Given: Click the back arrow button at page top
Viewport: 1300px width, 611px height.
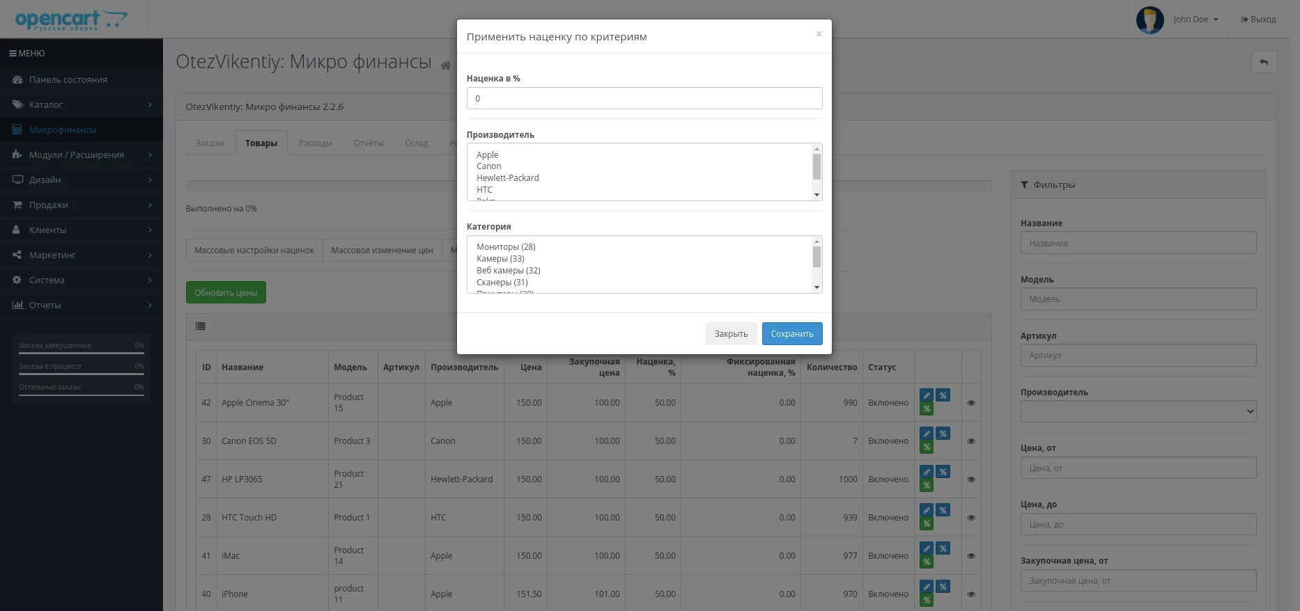Looking at the screenshot, I should tap(1264, 62).
